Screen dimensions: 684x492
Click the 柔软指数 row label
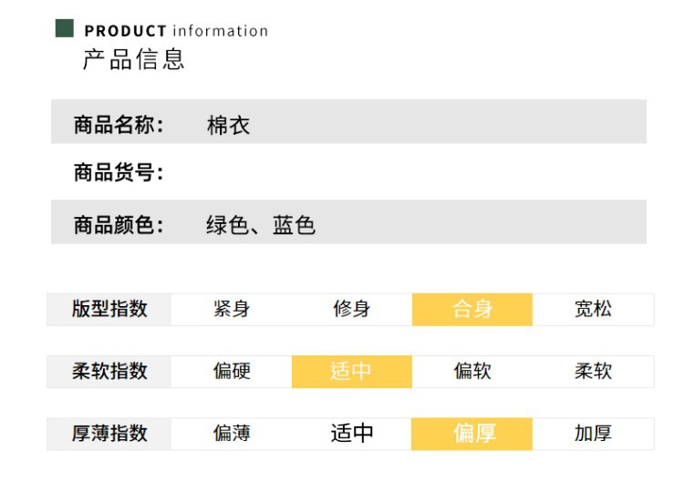tap(109, 372)
